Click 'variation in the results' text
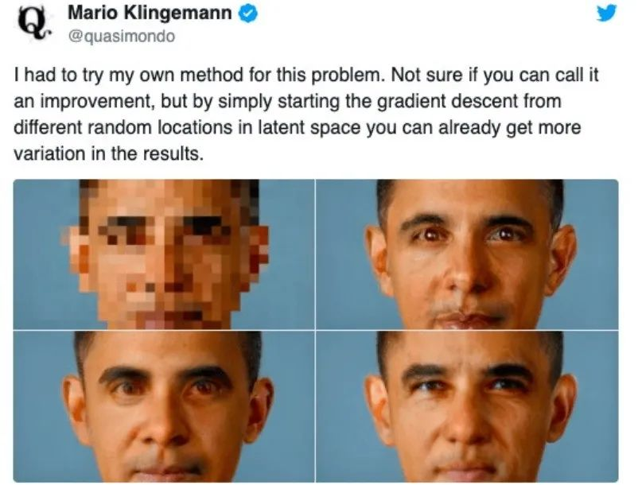 coord(108,154)
